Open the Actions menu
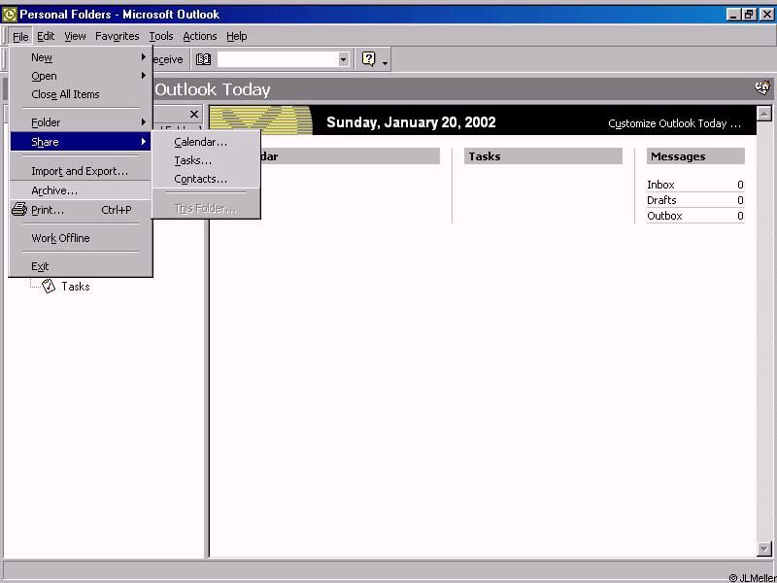The image size is (777, 583). [200, 36]
